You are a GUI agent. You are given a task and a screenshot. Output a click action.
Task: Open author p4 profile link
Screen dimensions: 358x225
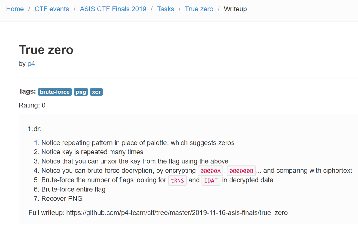[x=31, y=64]
